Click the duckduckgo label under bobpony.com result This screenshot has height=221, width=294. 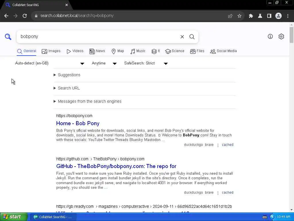(x=193, y=145)
